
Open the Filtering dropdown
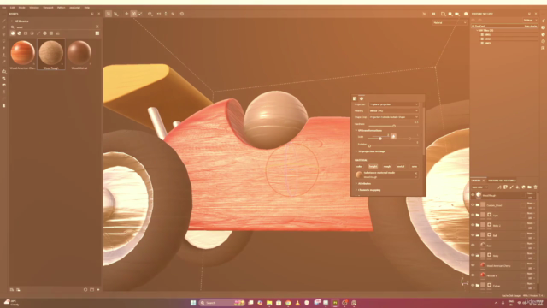[394, 110]
